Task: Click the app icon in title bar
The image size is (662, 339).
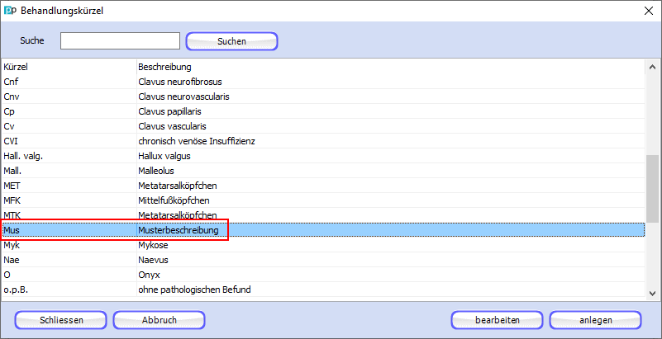Action: tap(10, 11)
